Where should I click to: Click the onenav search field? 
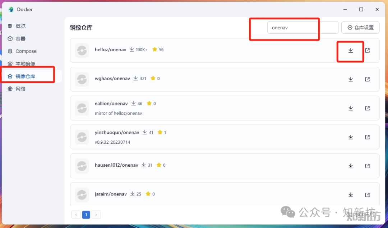click(x=302, y=27)
